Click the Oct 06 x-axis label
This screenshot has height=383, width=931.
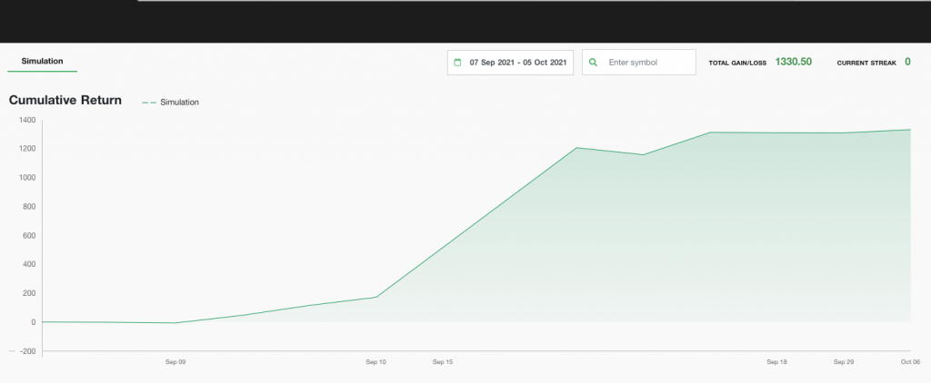[x=910, y=361]
